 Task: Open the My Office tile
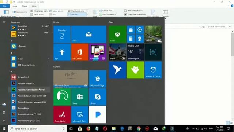point(80,52)
